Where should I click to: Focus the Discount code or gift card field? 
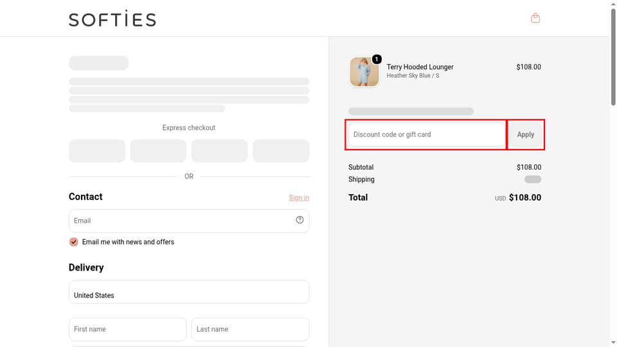(427, 134)
